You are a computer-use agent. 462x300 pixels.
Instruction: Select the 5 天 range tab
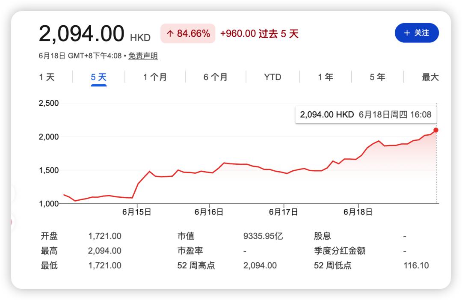[x=99, y=77]
